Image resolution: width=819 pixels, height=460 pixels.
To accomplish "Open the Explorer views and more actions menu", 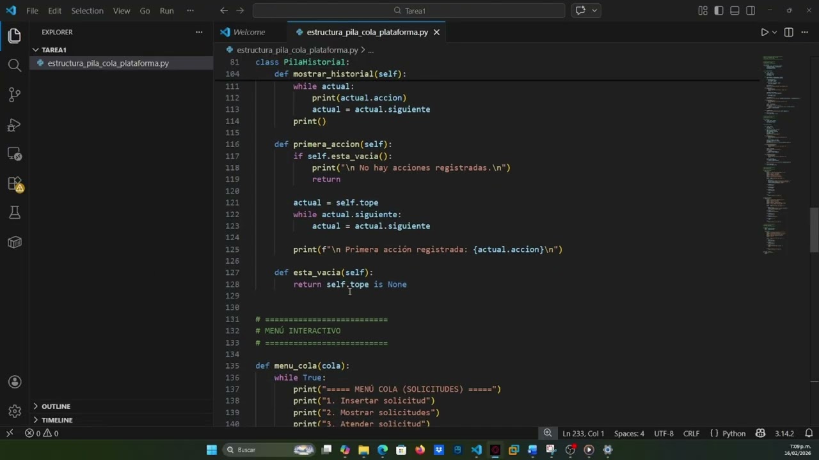I will (x=199, y=32).
